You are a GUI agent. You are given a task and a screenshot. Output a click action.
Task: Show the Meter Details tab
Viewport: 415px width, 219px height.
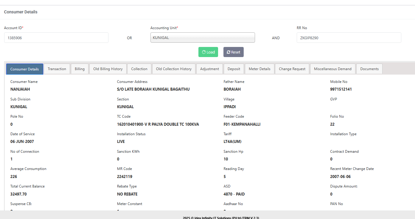pyautogui.click(x=259, y=69)
